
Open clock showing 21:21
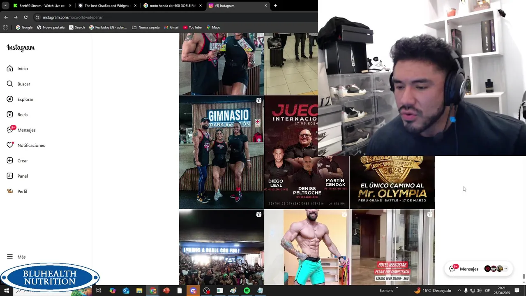[502, 291]
